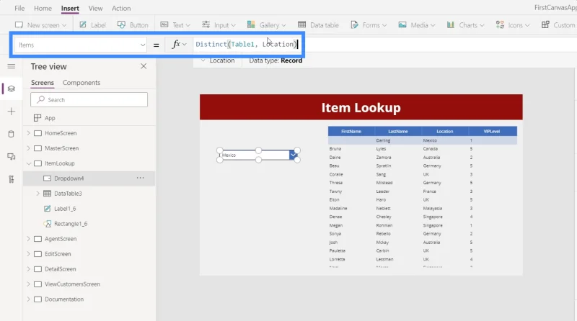Image resolution: width=577 pixels, height=321 pixels.
Task: Click the VIPLevel column header
Action: pos(492,131)
